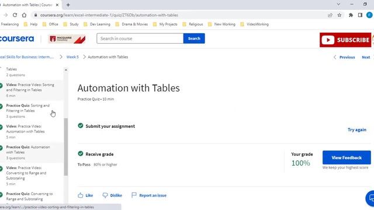The height and width of the screenshot is (210, 374).
Task: Open the Chrome profile avatar
Action: (369, 15)
